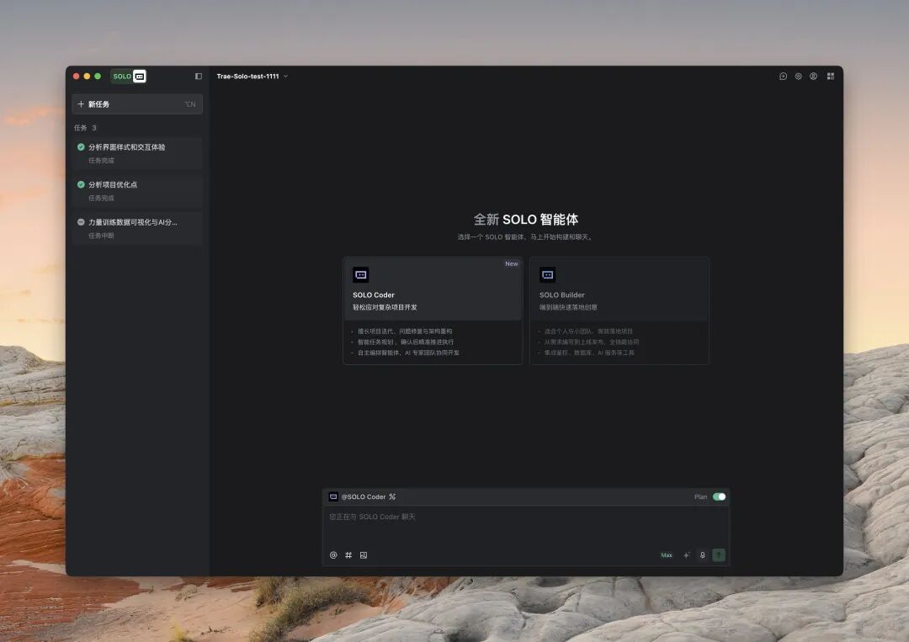This screenshot has height=642, width=909.
Task: Toggle the Plan mode switch off
Action: 719,496
